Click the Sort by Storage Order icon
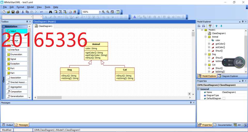 pos(199,26)
